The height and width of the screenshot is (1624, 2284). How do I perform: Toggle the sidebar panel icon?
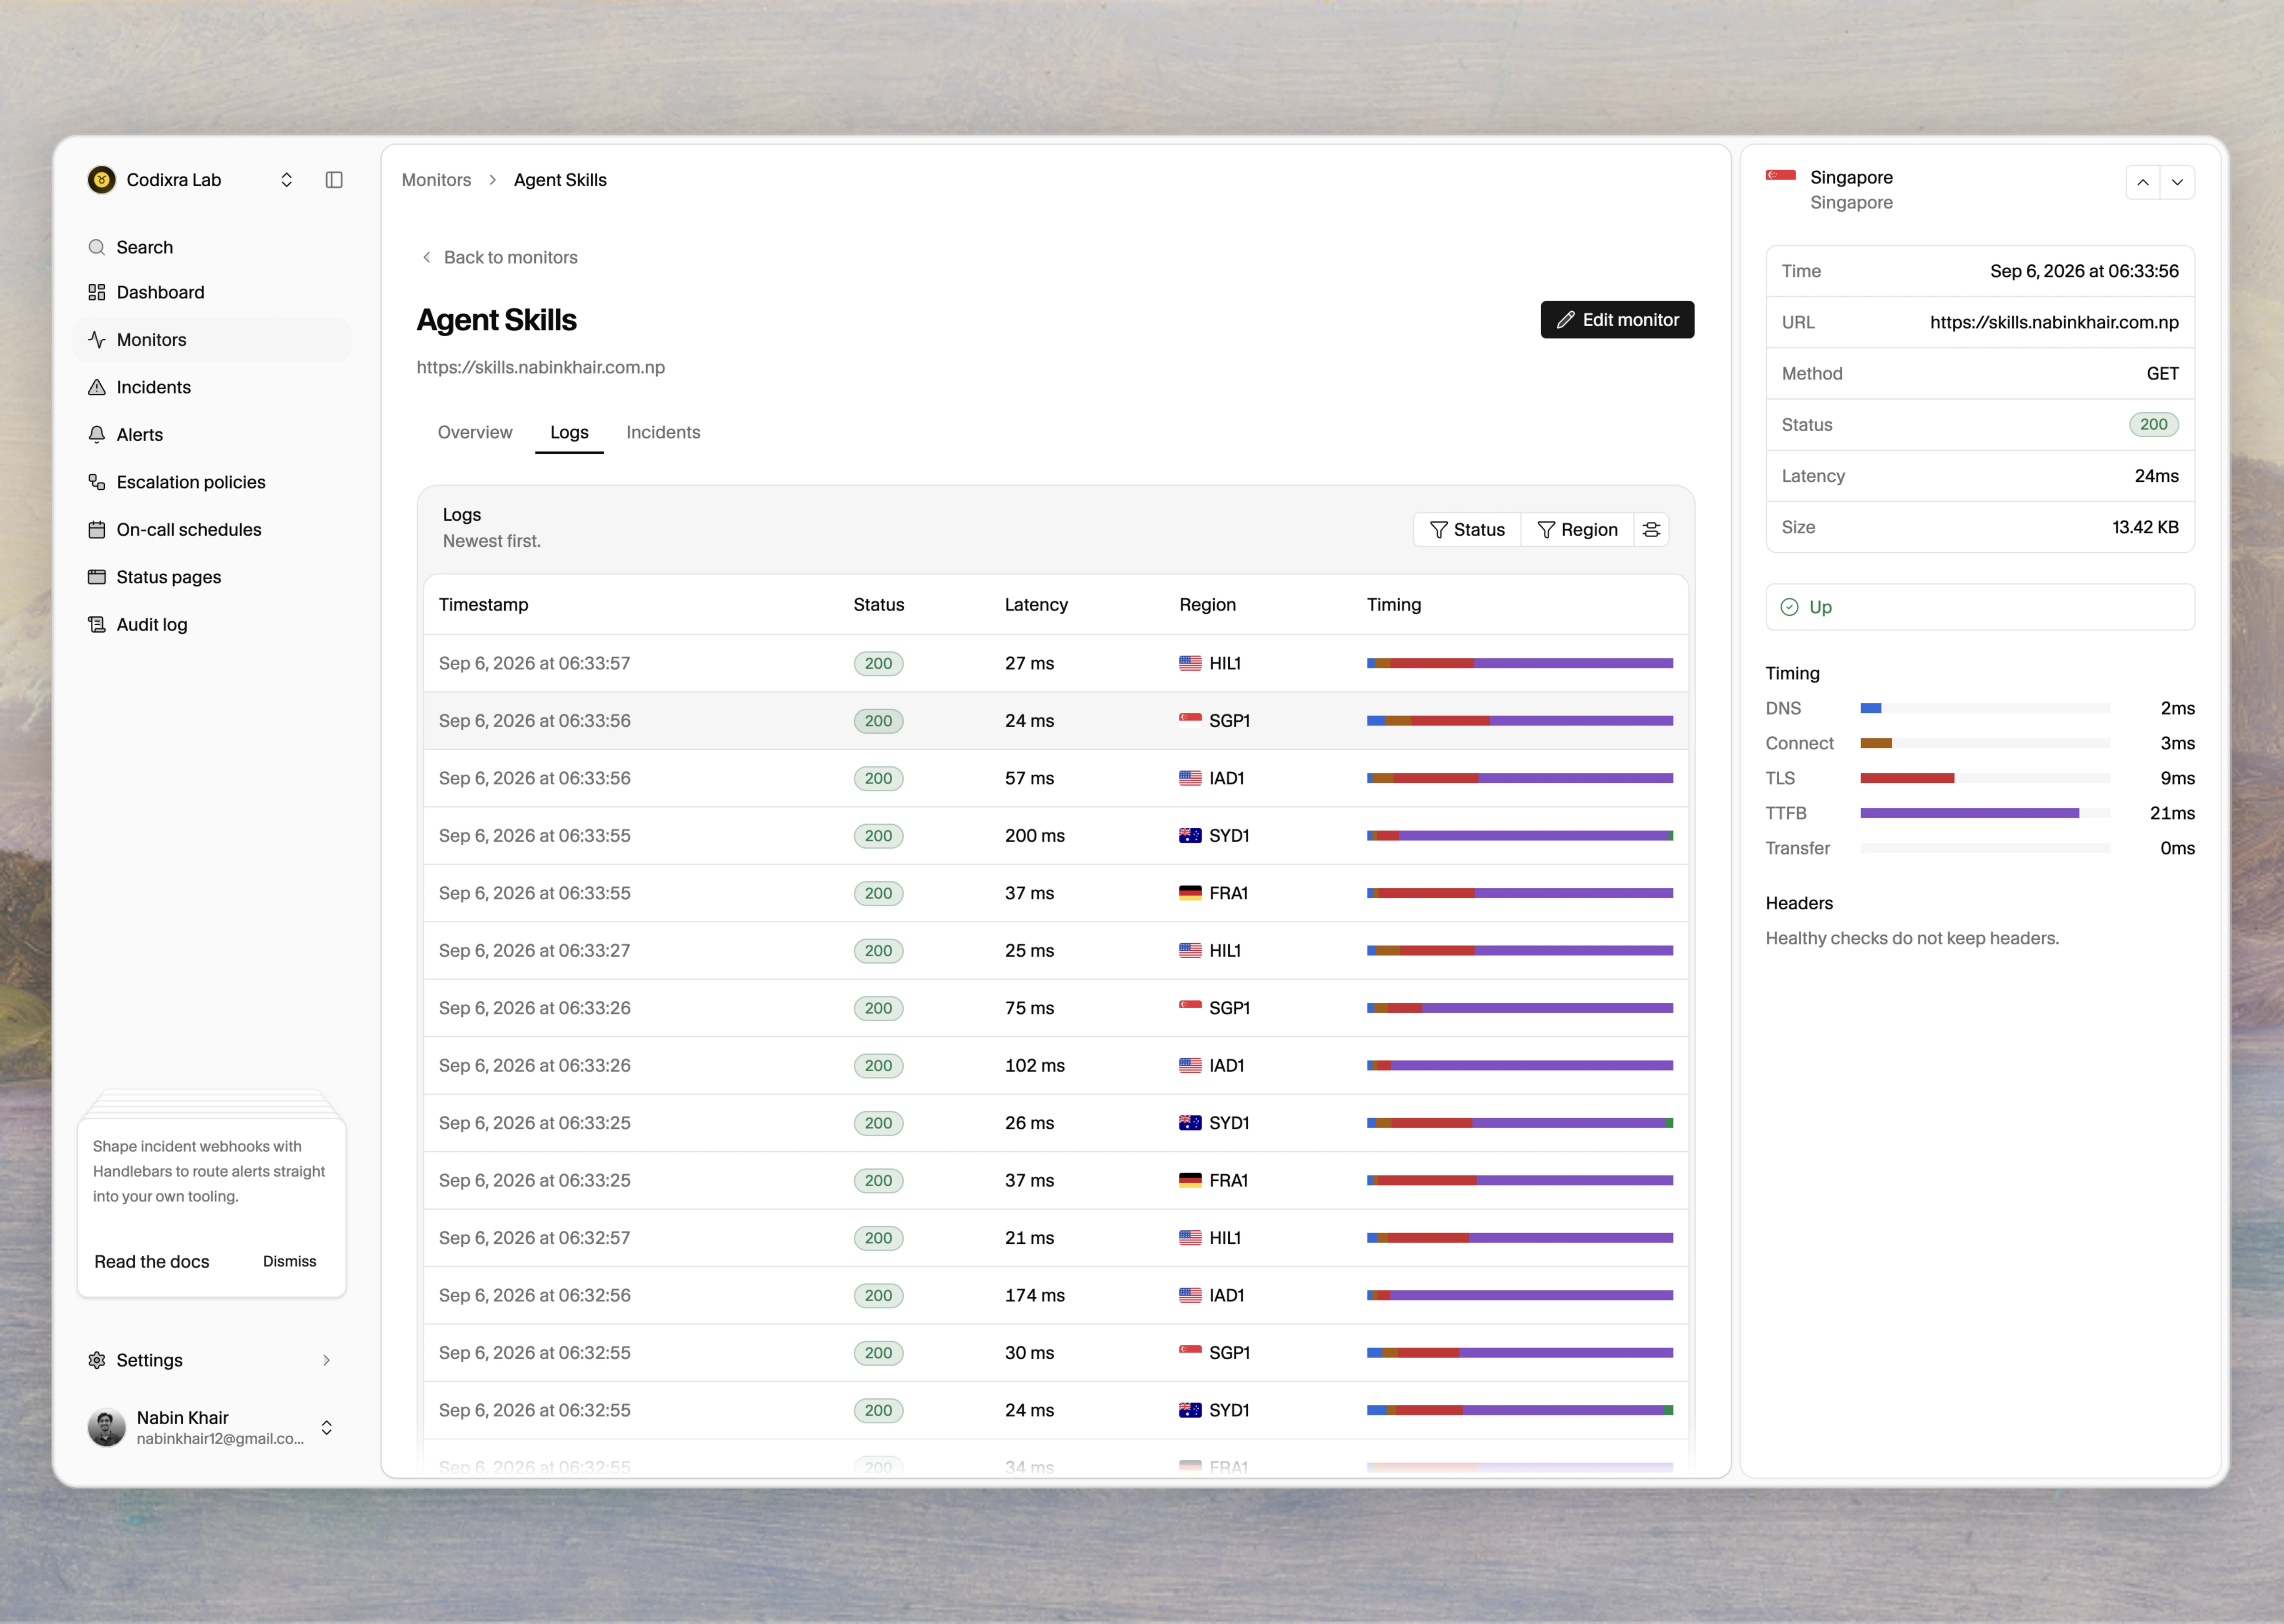[x=334, y=180]
